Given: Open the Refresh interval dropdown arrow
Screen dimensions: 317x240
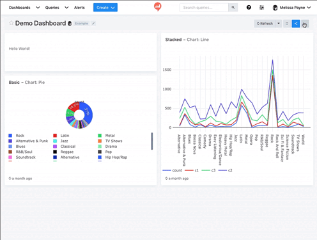Looking at the screenshot, I should (279, 24).
